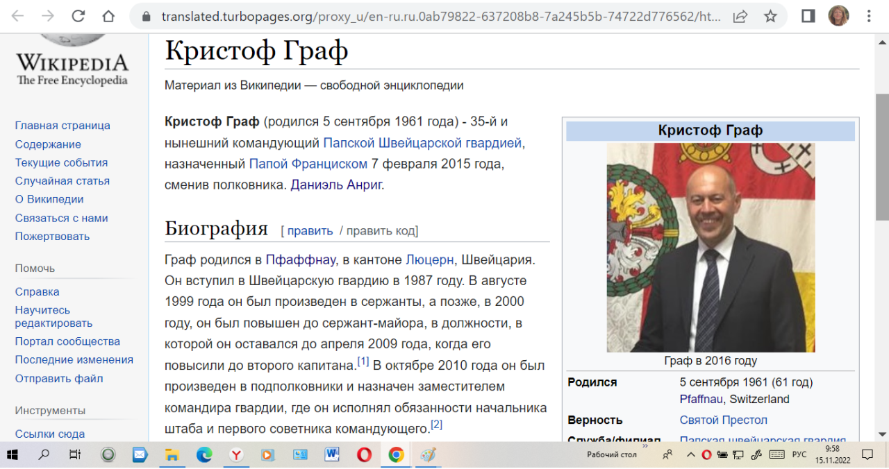
Task: Click the network icon in the system tray
Action: click(739, 455)
